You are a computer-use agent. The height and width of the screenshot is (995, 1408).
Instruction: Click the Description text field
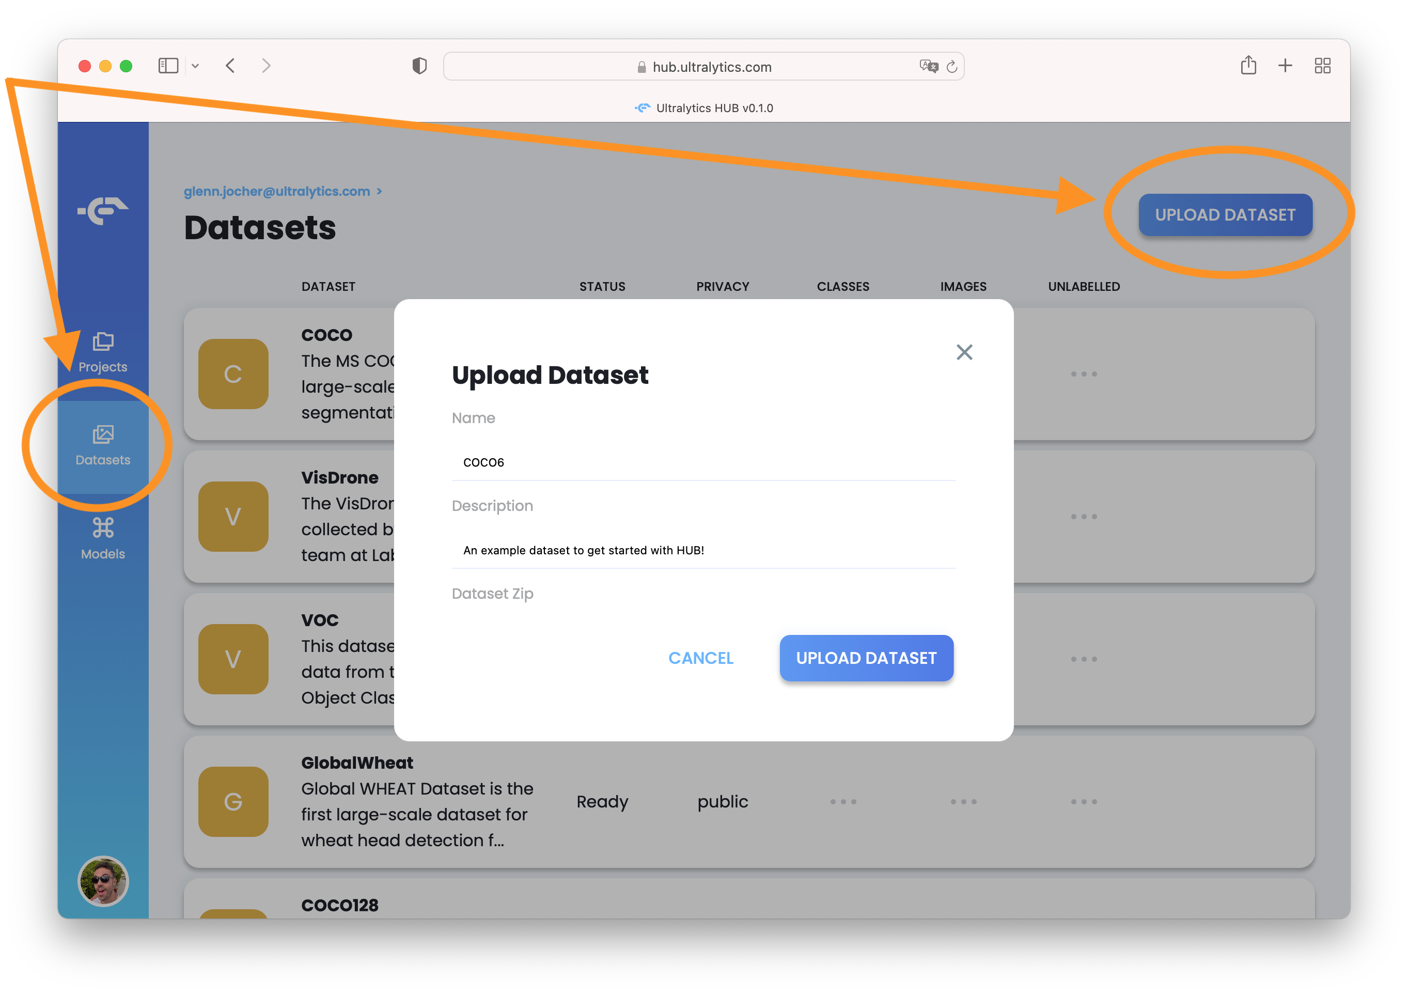[703, 550]
